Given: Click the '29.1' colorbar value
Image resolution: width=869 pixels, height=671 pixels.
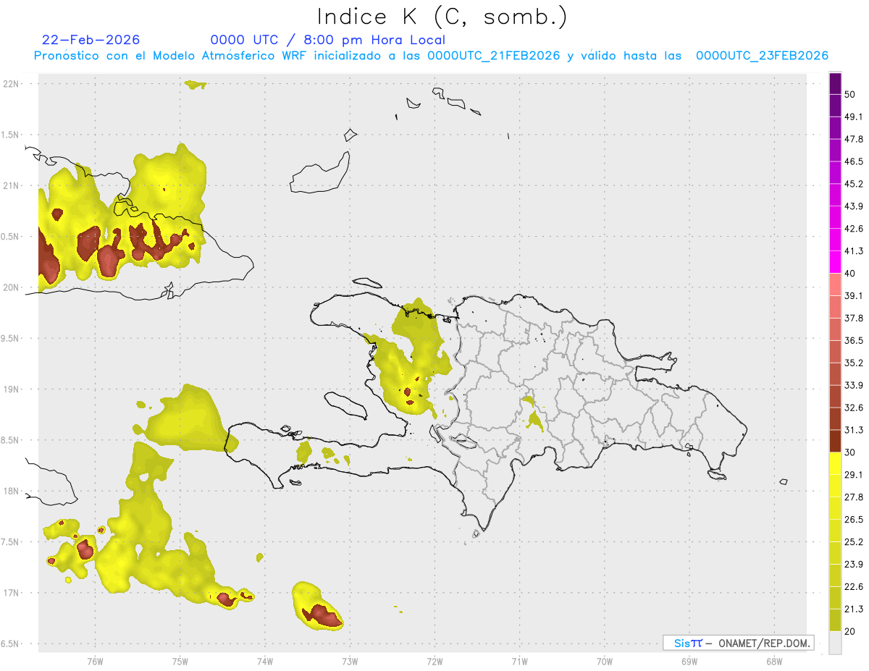Looking at the screenshot, I should 855,475.
